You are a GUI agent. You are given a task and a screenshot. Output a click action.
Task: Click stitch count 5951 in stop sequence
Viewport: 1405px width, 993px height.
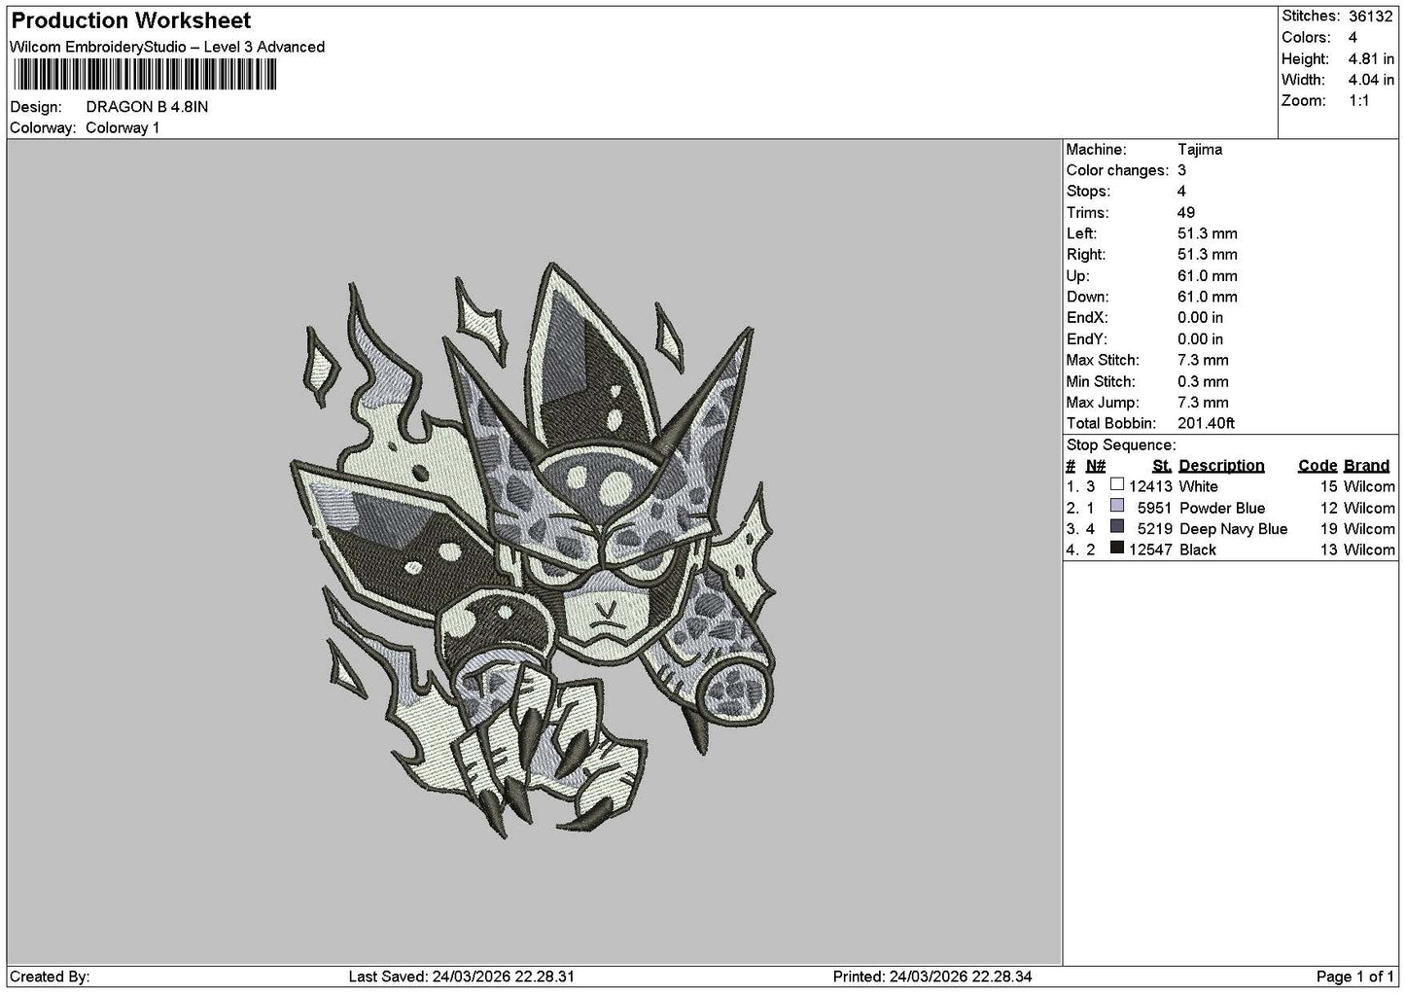(x=1155, y=508)
